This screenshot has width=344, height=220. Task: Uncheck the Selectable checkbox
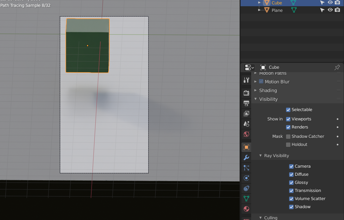[288, 110]
